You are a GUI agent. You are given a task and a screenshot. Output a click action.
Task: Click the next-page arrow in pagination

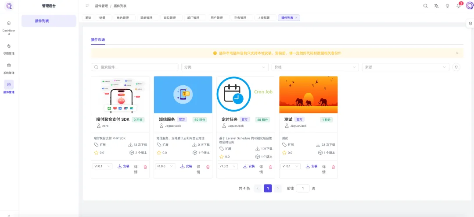pyautogui.click(x=278, y=189)
